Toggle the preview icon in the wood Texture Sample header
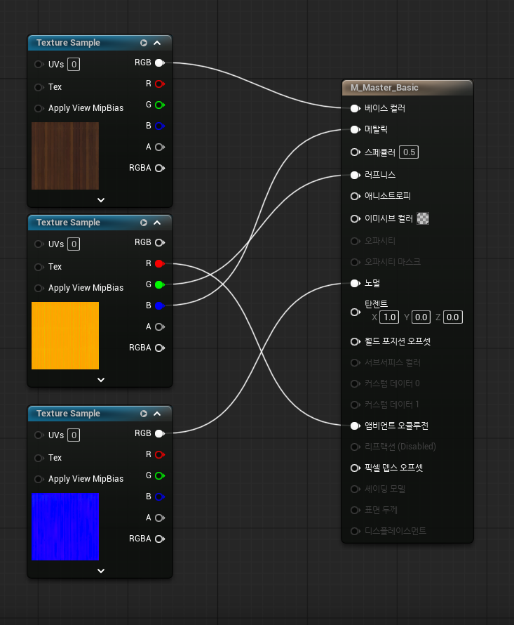The image size is (514, 625). point(144,43)
